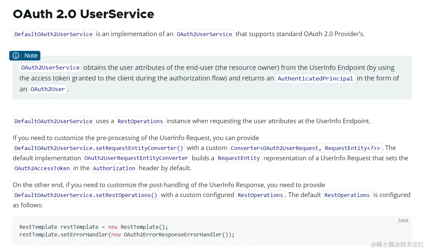The height and width of the screenshot is (250, 426).
Task: Click the info icon in the Note banner
Action: tap(16, 56)
